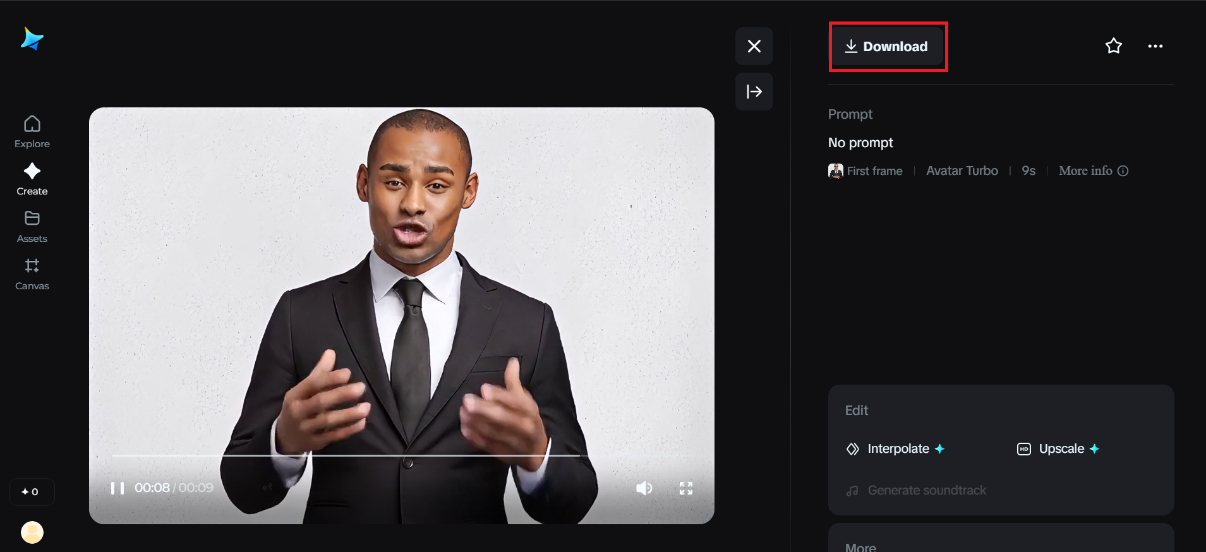Viewport: 1206px width, 552px height.
Task: Interpolate the video frames
Action: pyautogui.click(x=897, y=449)
